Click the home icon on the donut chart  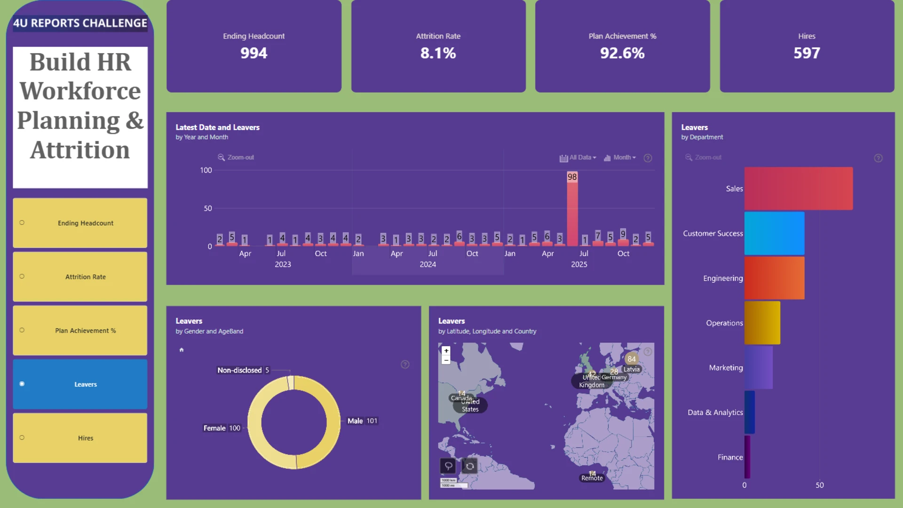pyautogui.click(x=182, y=350)
